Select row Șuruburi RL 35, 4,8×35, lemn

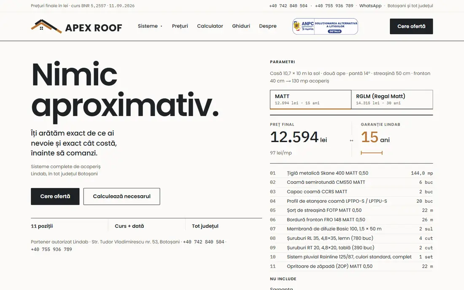tap(351, 238)
